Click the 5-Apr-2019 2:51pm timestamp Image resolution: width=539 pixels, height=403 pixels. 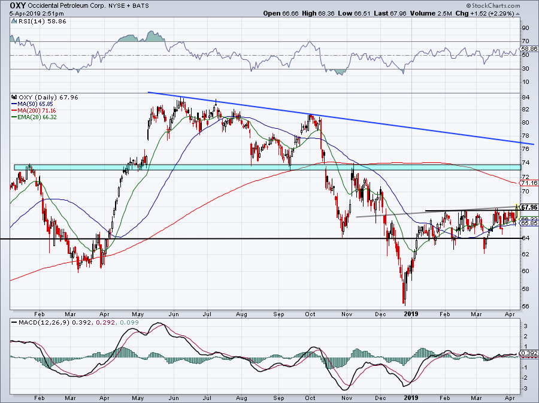click(37, 14)
